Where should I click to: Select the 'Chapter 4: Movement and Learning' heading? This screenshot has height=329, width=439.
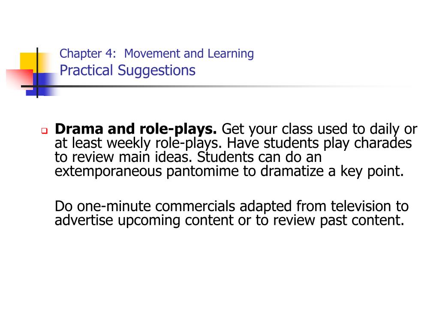(x=156, y=54)
